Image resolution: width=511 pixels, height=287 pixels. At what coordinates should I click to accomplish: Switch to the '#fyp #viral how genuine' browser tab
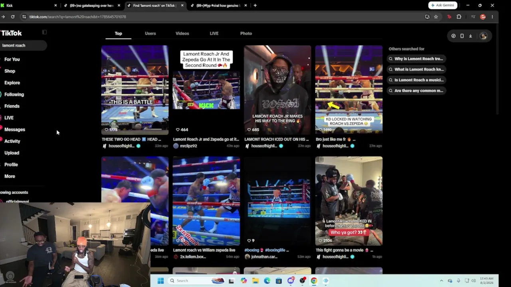(218, 6)
